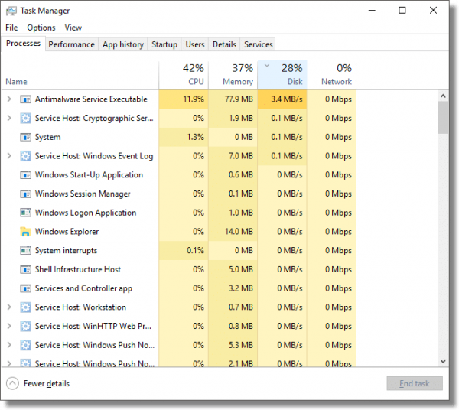The height and width of the screenshot is (410, 459).
Task: Click the Windows Start-Up Application icon
Action: 25,175
